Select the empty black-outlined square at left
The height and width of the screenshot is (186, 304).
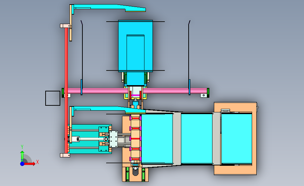click(53, 98)
